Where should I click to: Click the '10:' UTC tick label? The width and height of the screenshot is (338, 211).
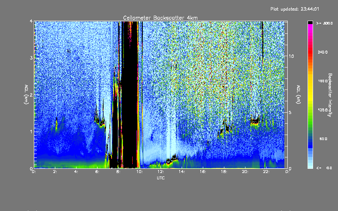click(x=139, y=172)
